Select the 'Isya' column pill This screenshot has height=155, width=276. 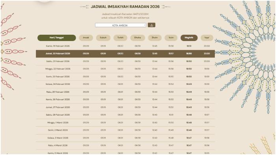[x=207, y=38]
